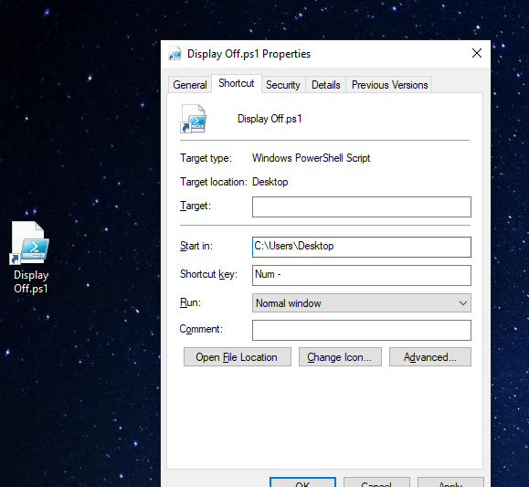The height and width of the screenshot is (487, 529).
Task: Click the Cancel button
Action: [x=376, y=483]
